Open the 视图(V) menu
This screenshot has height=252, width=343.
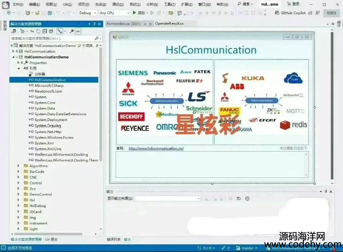(x=52, y=4)
